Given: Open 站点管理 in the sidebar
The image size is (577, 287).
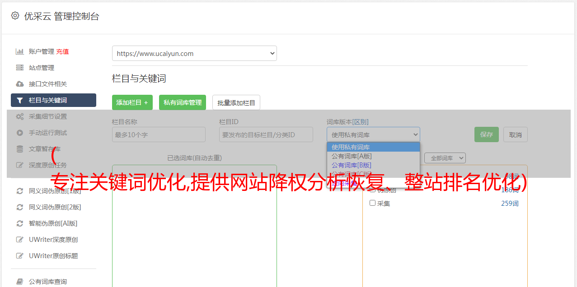Looking at the screenshot, I should click(42, 68).
